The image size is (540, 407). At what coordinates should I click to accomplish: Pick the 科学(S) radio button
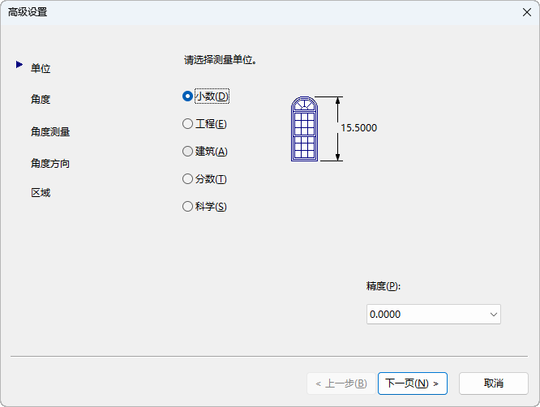click(188, 206)
